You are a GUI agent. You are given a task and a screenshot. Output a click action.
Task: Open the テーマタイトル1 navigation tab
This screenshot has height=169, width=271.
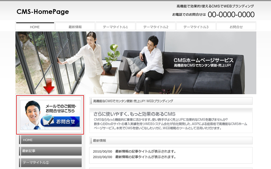coord(115,27)
